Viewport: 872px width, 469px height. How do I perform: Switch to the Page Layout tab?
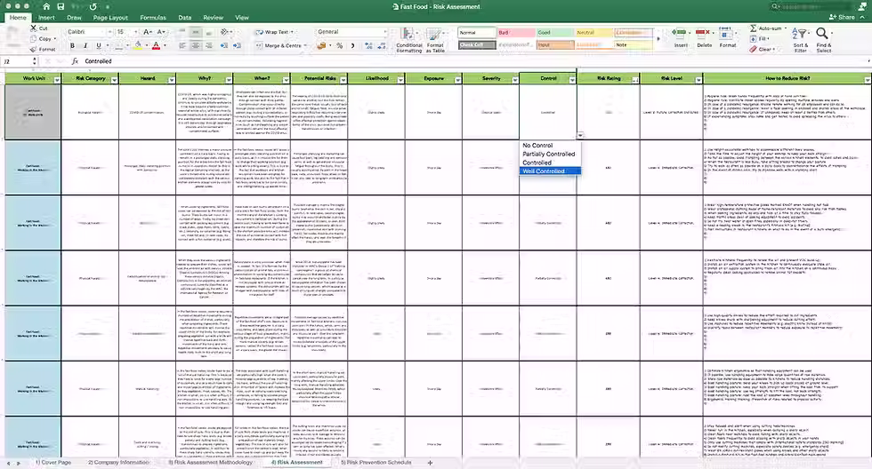tap(110, 18)
